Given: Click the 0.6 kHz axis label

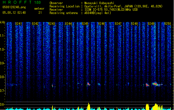Looking at the screenshot, I should click(2, 105).
